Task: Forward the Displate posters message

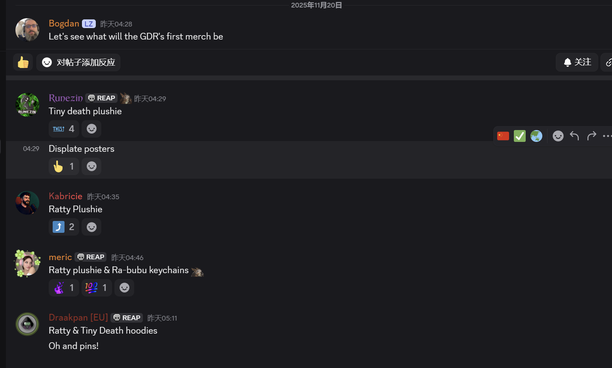Action: pyautogui.click(x=591, y=136)
